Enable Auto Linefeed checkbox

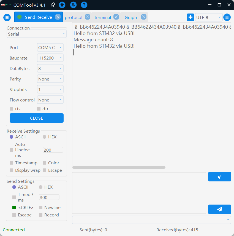pyautogui.click(x=11, y=150)
